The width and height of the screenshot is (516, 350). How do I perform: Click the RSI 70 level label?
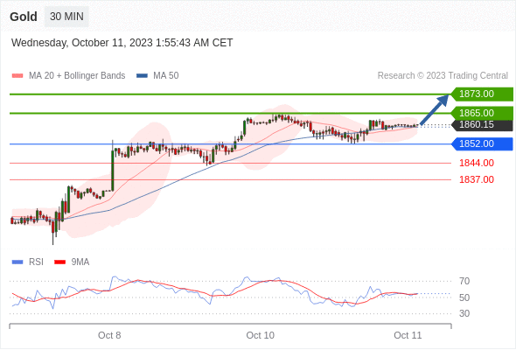tap(464, 281)
